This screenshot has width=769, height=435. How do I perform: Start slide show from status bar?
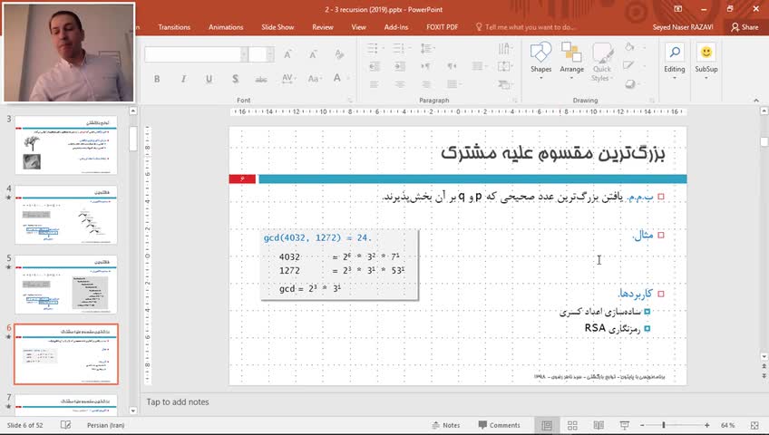coord(624,425)
